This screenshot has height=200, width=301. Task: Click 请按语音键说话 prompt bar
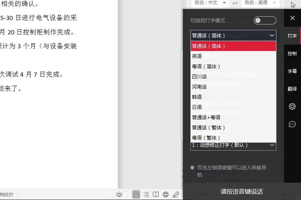pos(242,191)
